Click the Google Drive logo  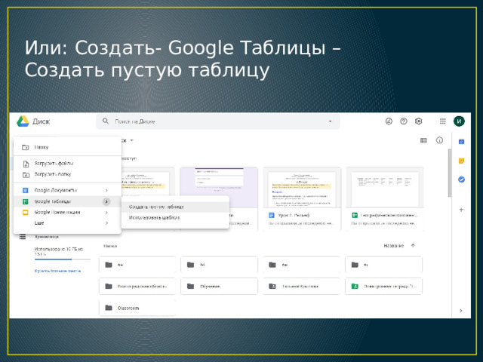pos(23,121)
